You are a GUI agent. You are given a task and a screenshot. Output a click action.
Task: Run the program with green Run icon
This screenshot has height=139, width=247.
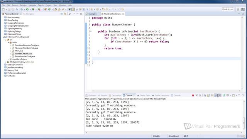click(27, 9)
